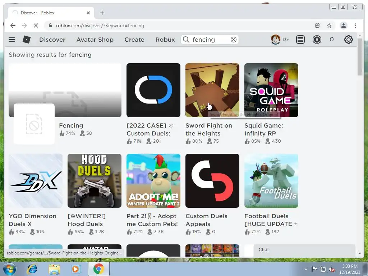View site security lock info
The height and width of the screenshot is (276, 368).
coord(50,26)
